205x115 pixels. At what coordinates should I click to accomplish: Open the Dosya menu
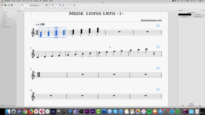click(x=13, y=1)
